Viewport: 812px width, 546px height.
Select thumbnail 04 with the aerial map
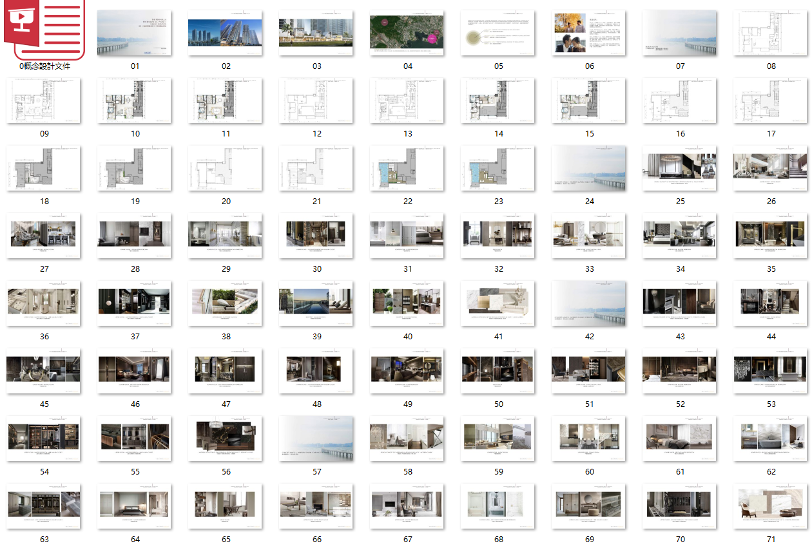click(407, 33)
